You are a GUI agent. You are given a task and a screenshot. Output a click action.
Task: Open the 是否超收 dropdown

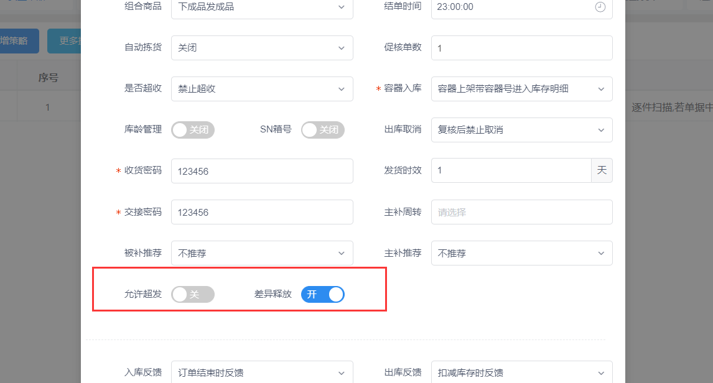[262, 88]
